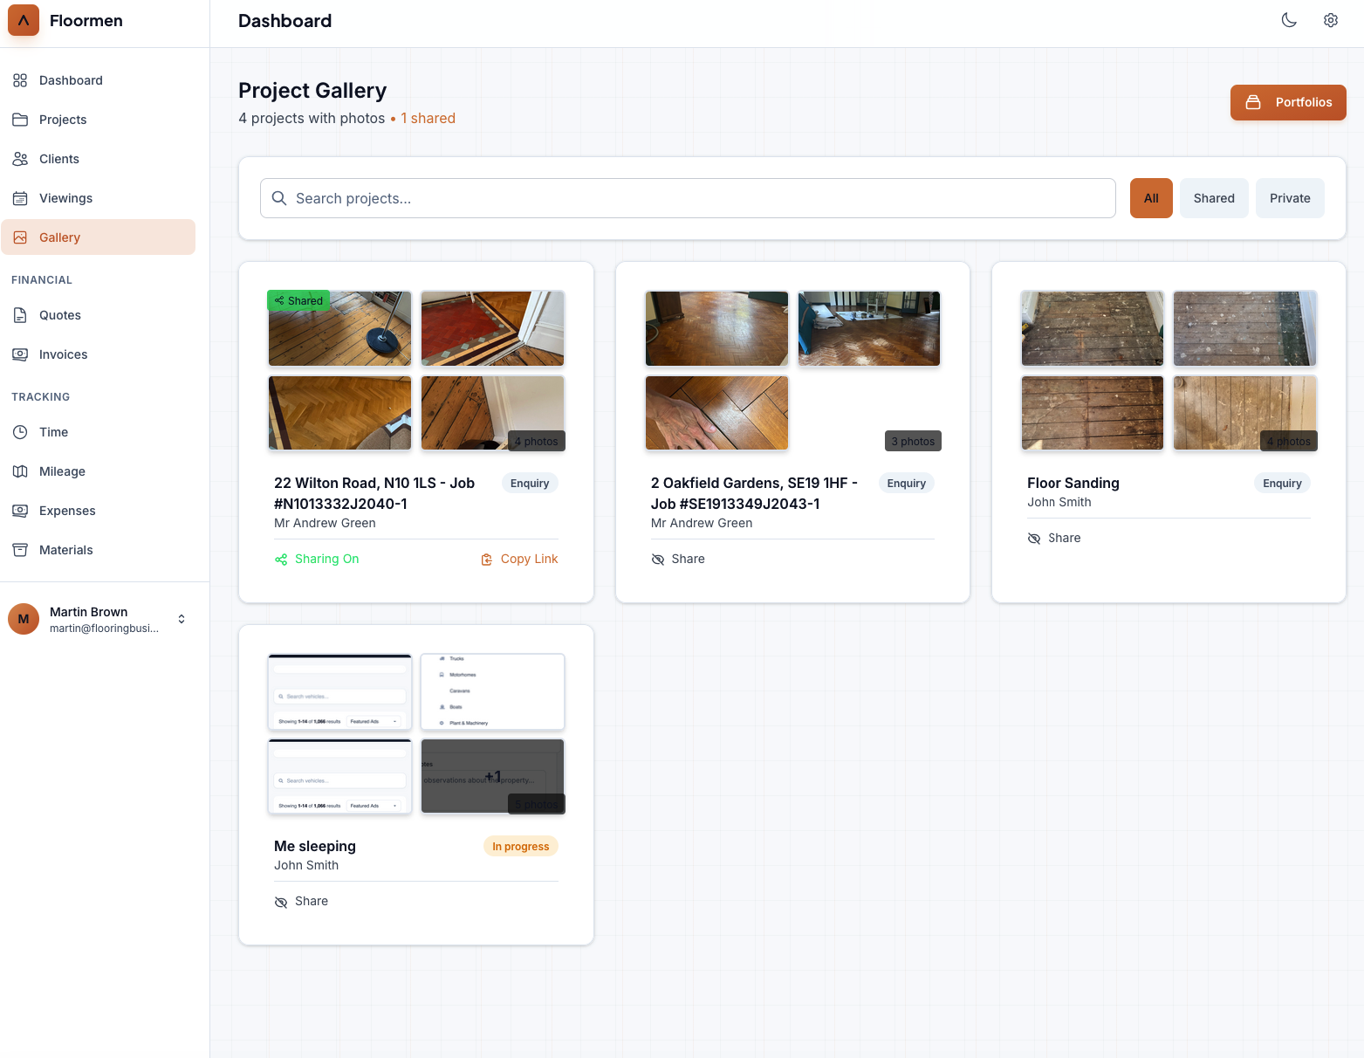Open the Portfolios button
The height and width of the screenshot is (1058, 1364).
click(x=1287, y=102)
